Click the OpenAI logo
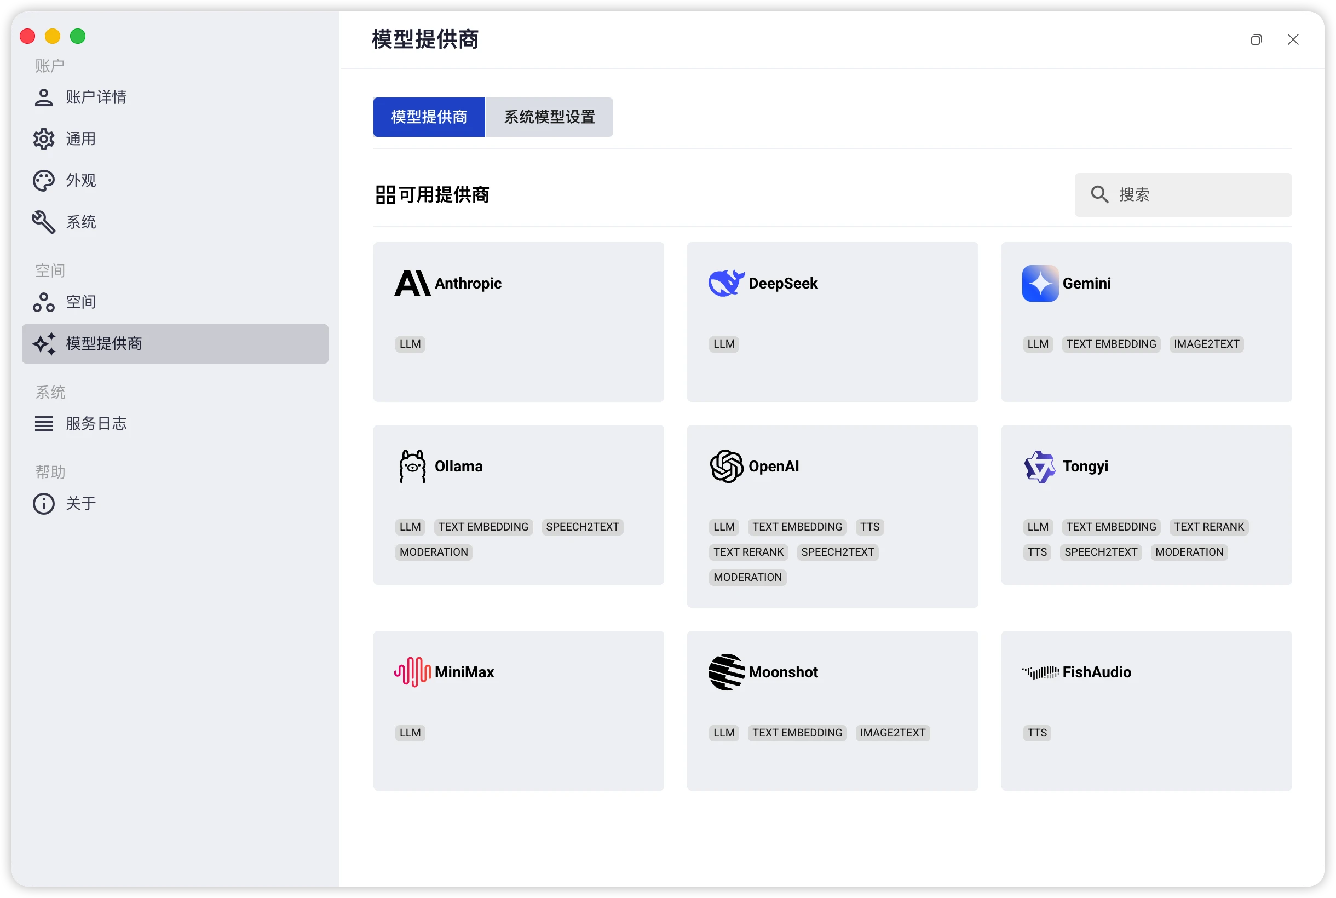This screenshot has width=1336, height=898. click(x=727, y=466)
